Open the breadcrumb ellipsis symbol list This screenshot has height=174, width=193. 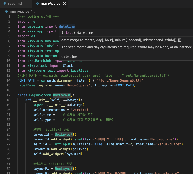[x=35, y=12]
